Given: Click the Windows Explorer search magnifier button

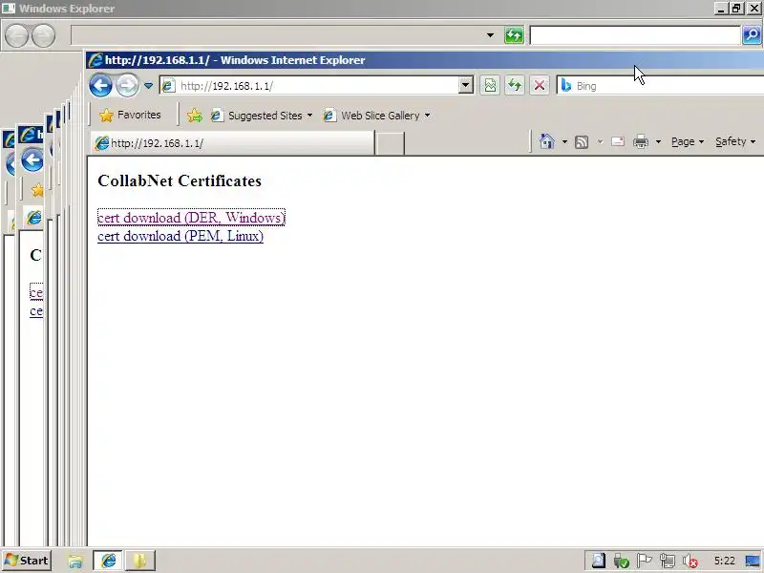Looking at the screenshot, I should (x=752, y=35).
